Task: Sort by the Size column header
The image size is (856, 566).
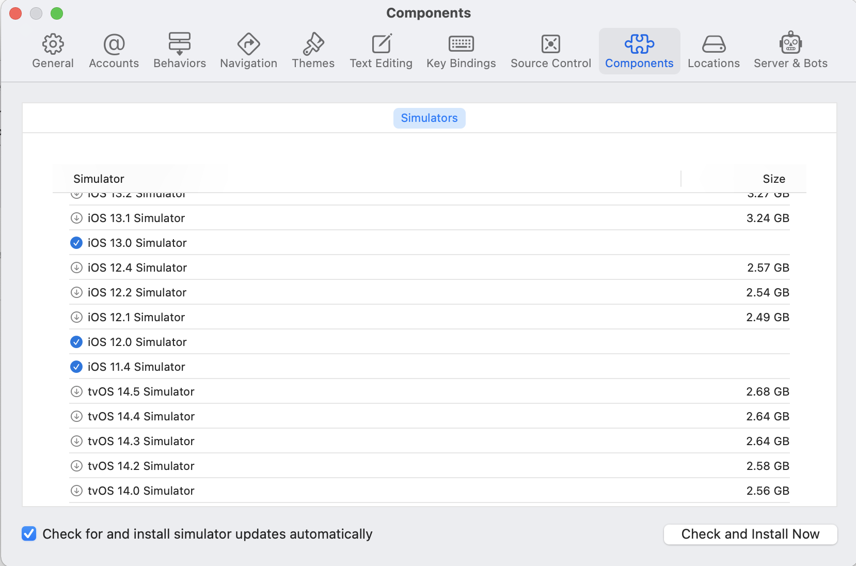Action: tap(774, 179)
